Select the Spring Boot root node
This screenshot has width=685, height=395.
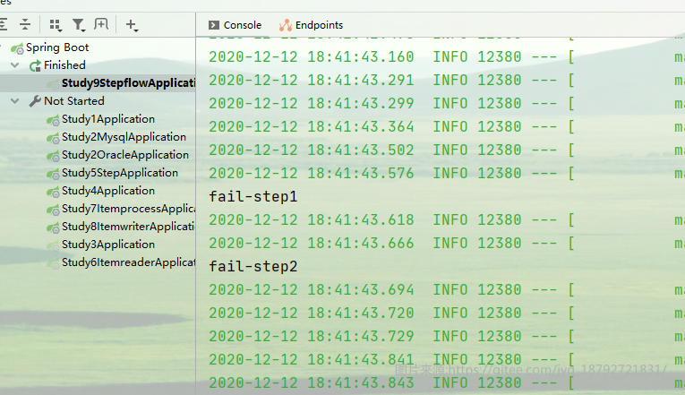tap(57, 47)
